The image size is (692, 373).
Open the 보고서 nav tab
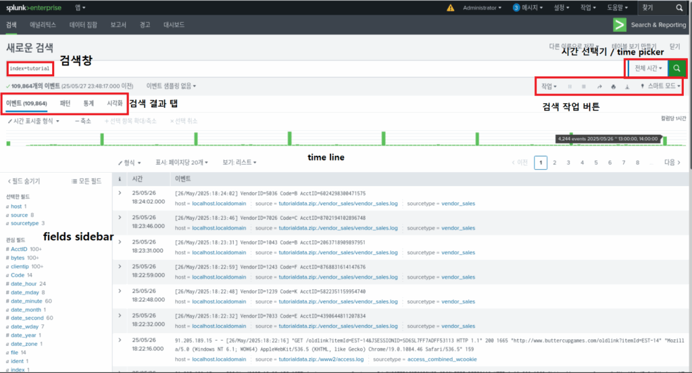[x=118, y=25]
